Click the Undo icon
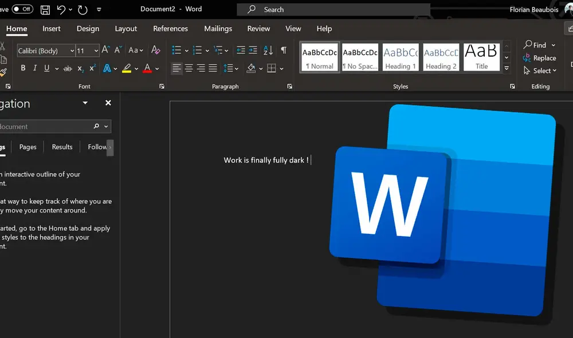This screenshot has width=573, height=338. [x=62, y=9]
